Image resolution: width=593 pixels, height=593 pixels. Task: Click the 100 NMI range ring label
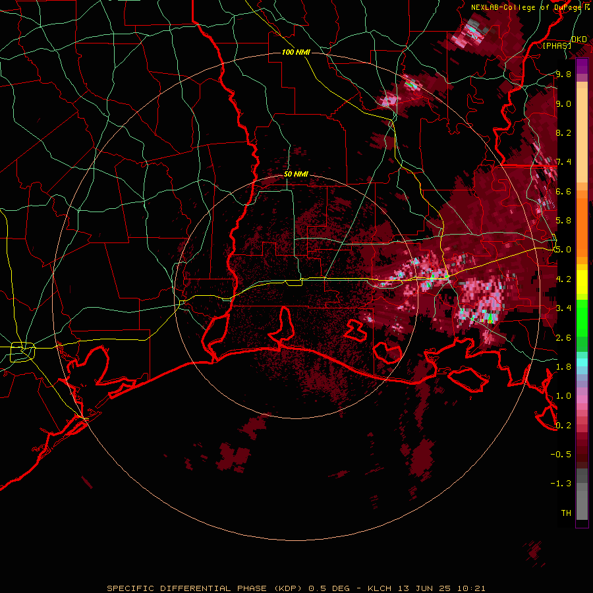click(x=296, y=52)
